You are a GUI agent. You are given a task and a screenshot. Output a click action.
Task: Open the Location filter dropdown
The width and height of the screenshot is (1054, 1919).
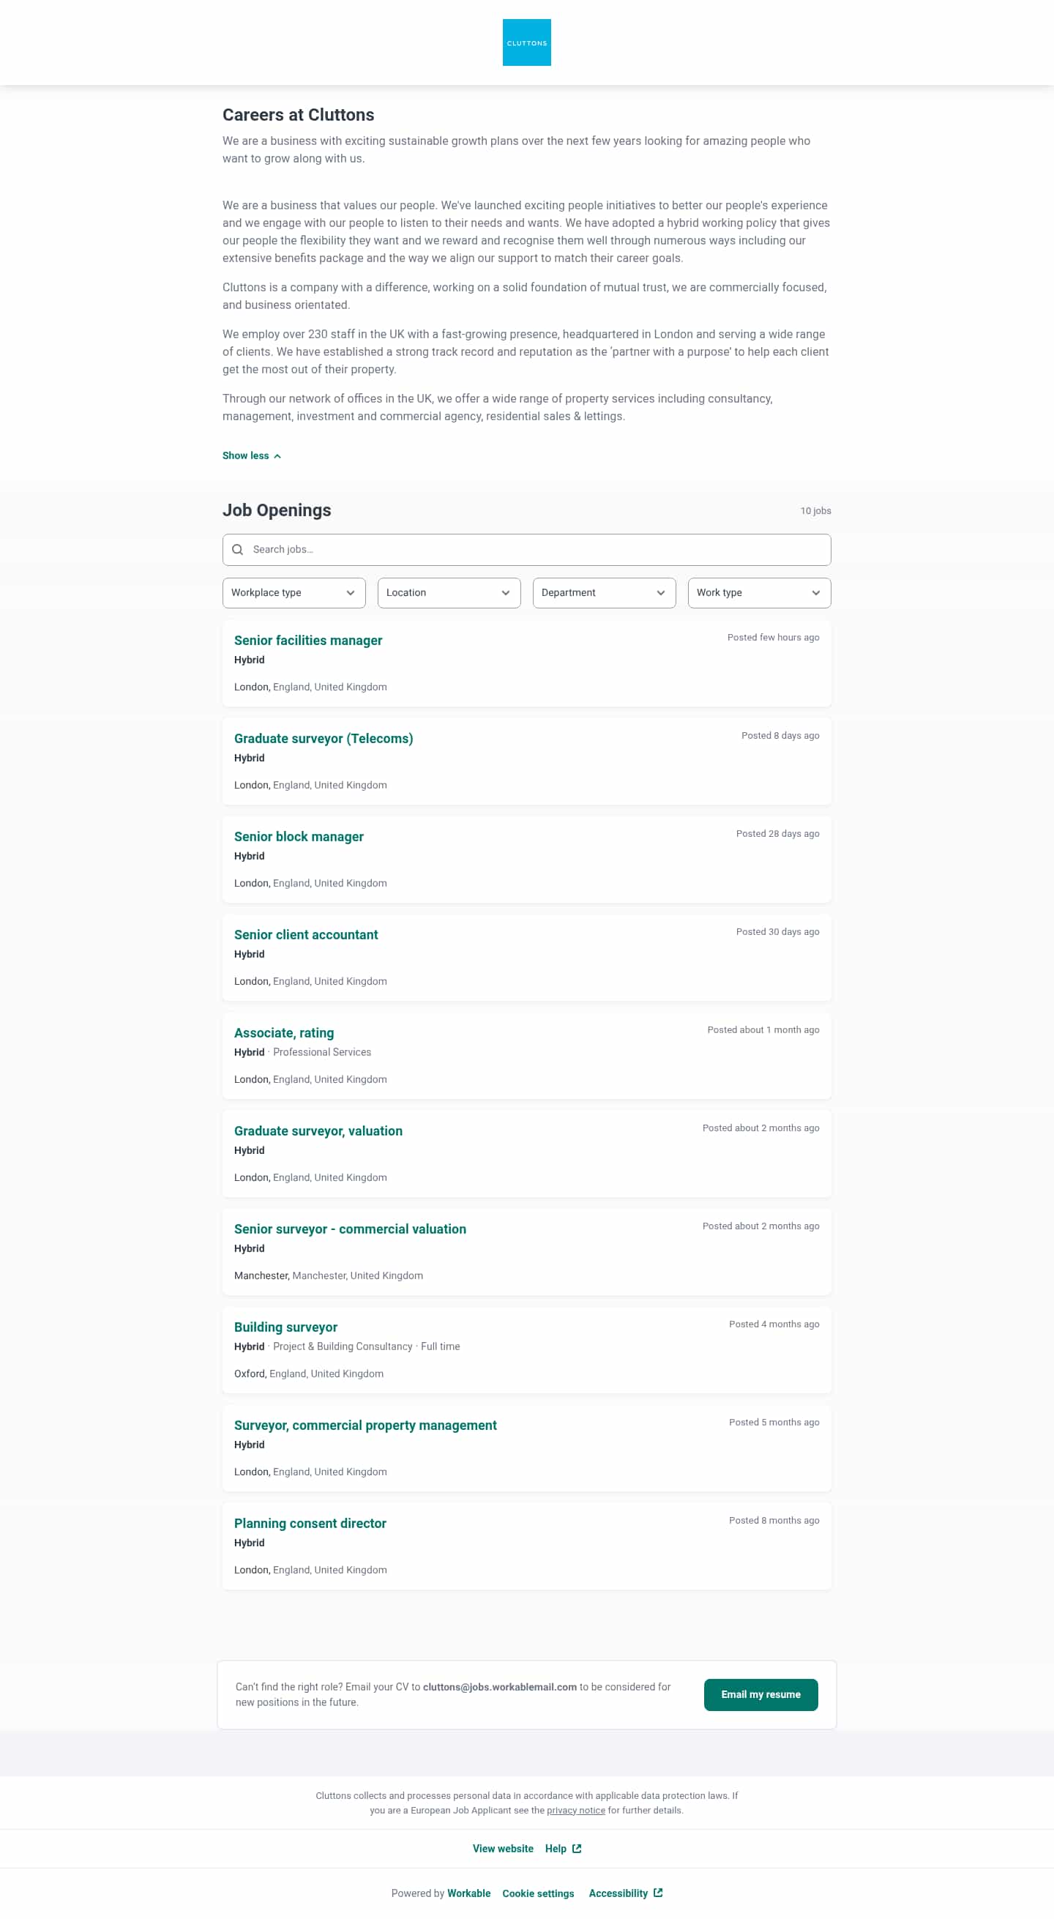click(x=449, y=593)
